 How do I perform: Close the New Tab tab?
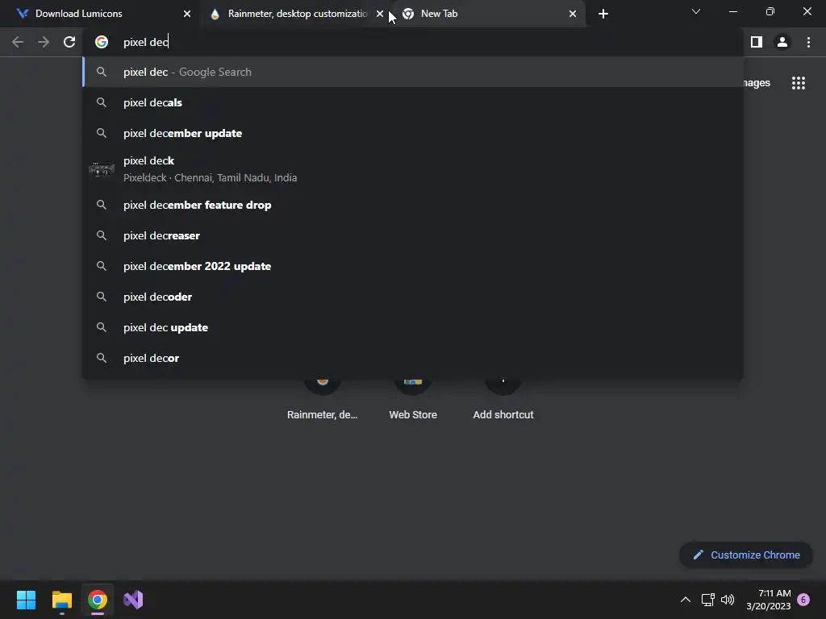pyautogui.click(x=572, y=14)
